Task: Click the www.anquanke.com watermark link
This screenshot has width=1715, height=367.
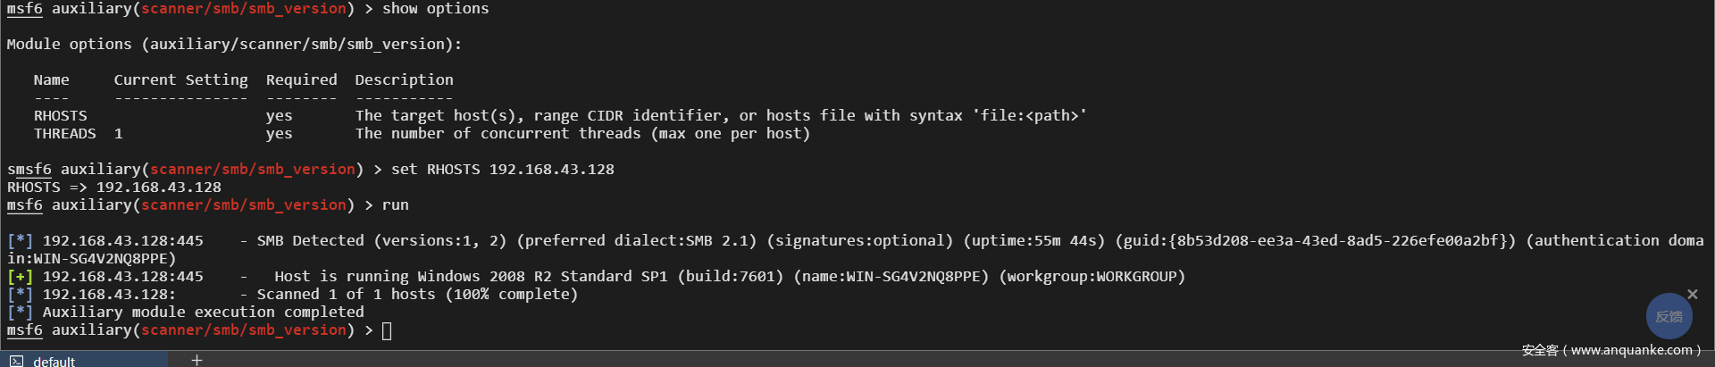Action: click(1630, 350)
